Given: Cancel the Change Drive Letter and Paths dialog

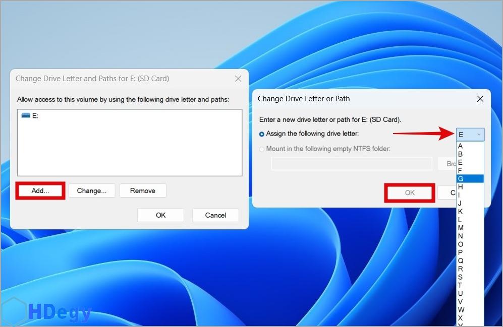Looking at the screenshot, I should pyautogui.click(x=215, y=215).
